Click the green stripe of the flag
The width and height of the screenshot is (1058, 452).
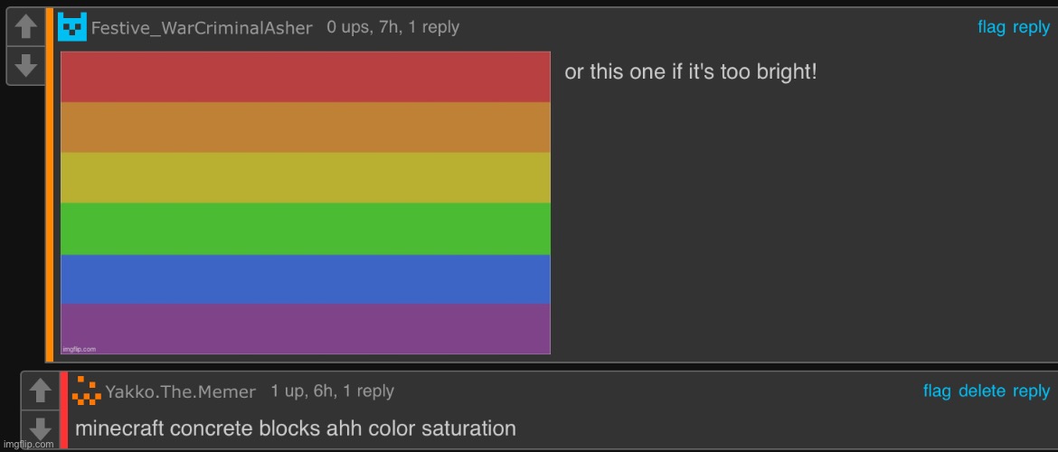pyautogui.click(x=306, y=229)
